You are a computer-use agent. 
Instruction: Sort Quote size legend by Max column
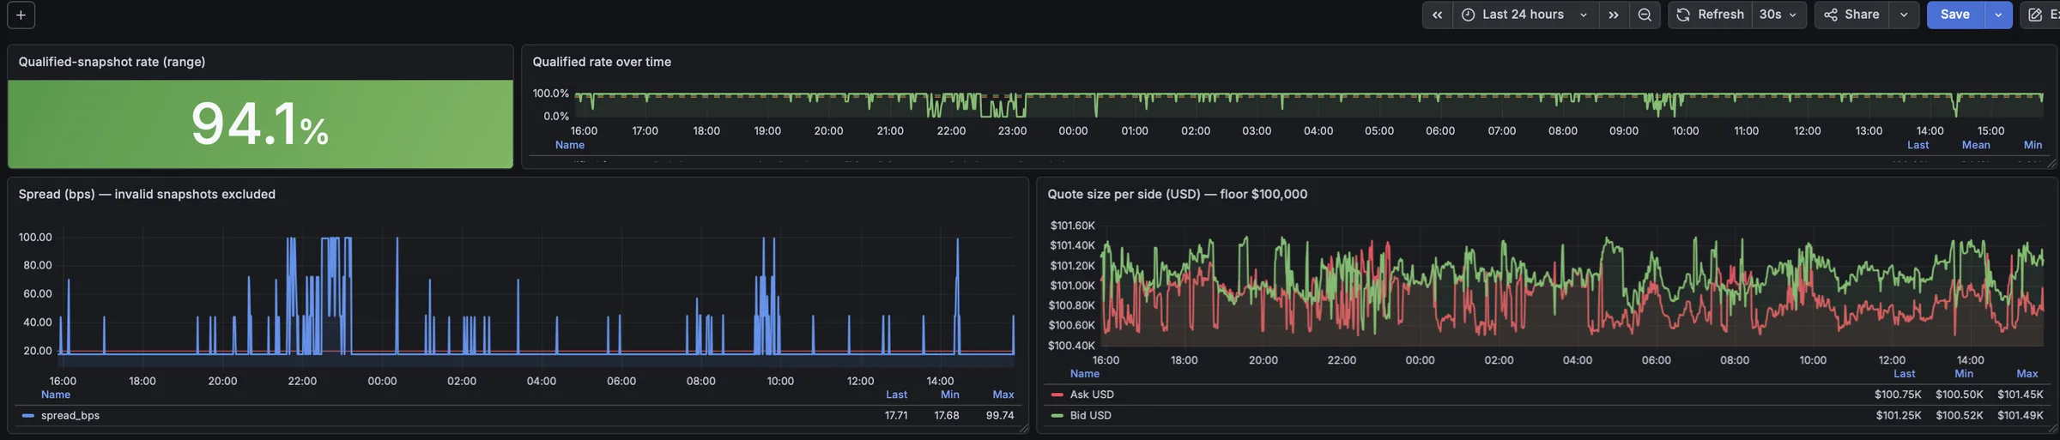[2027, 373]
